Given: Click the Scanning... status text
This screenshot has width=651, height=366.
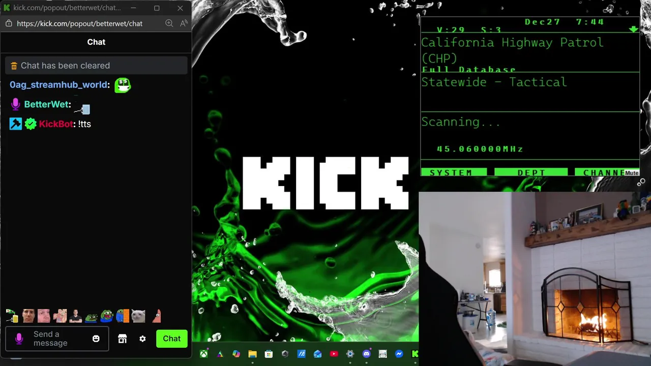Looking at the screenshot, I should point(461,122).
